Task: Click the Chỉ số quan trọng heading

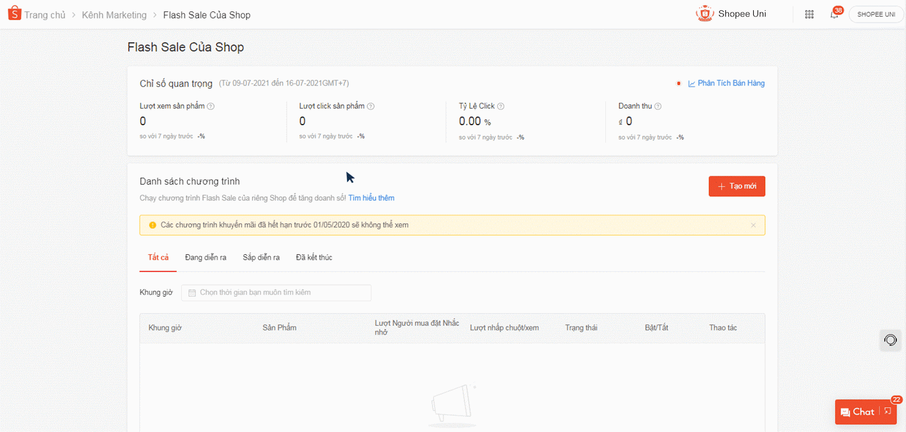Action: [176, 84]
